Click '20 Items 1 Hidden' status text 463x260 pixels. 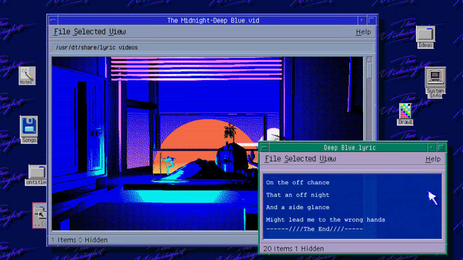click(293, 249)
